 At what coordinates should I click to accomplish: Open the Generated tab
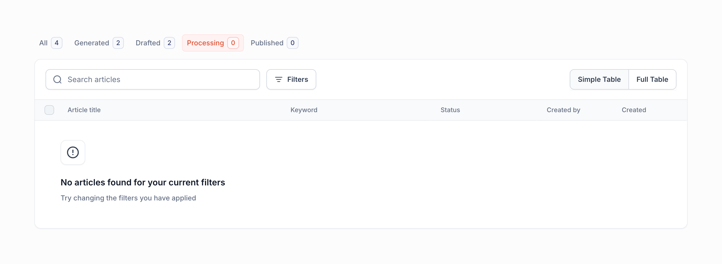pyautogui.click(x=92, y=43)
